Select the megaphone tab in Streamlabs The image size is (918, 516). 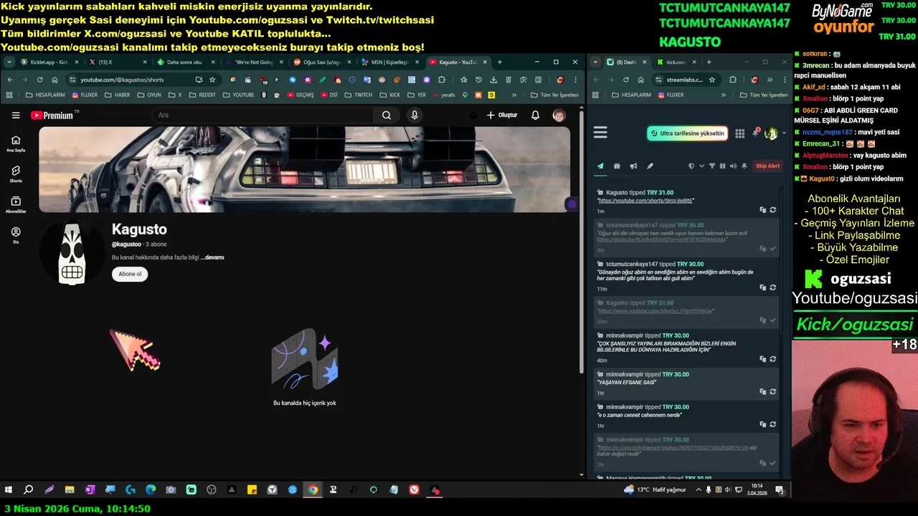pyautogui.click(x=633, y=166)
